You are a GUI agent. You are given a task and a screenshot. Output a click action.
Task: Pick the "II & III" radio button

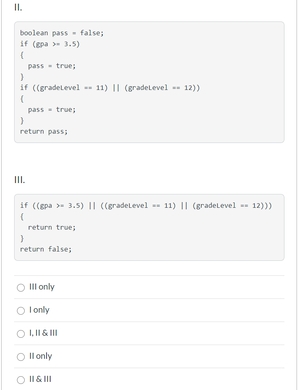coord(21,380)
